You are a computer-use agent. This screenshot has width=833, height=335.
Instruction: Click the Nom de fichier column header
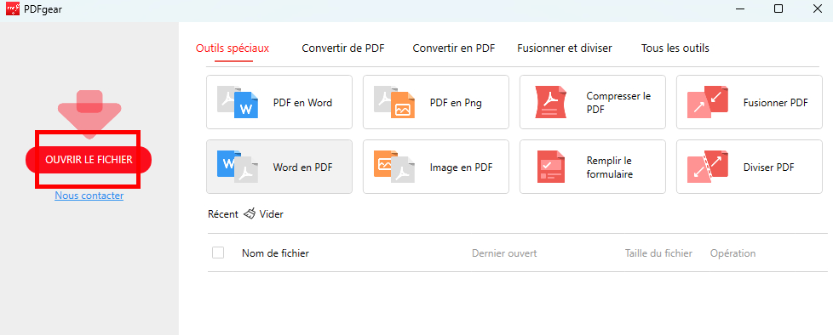[x=275, y=253]
